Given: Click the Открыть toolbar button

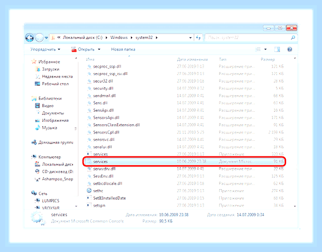Looking at the screenshot, I should point(83,49).
